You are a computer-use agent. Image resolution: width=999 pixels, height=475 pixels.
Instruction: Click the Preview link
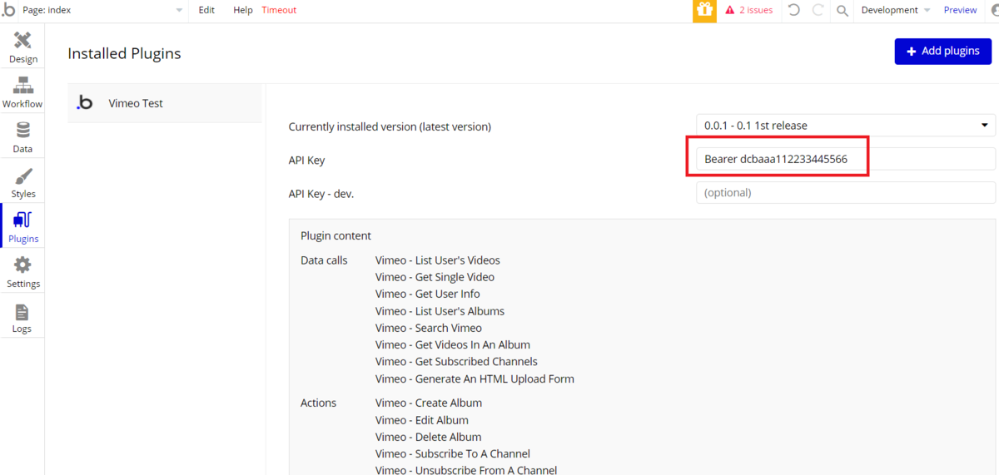click(x=960, y=10)
